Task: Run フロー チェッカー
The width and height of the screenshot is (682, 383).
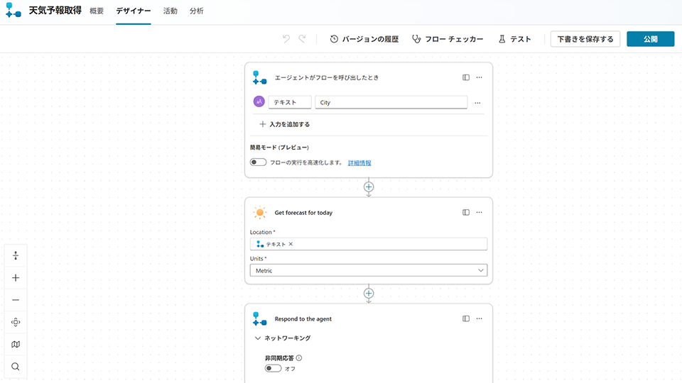Action: pyautogui.click(x=448, y=39)
